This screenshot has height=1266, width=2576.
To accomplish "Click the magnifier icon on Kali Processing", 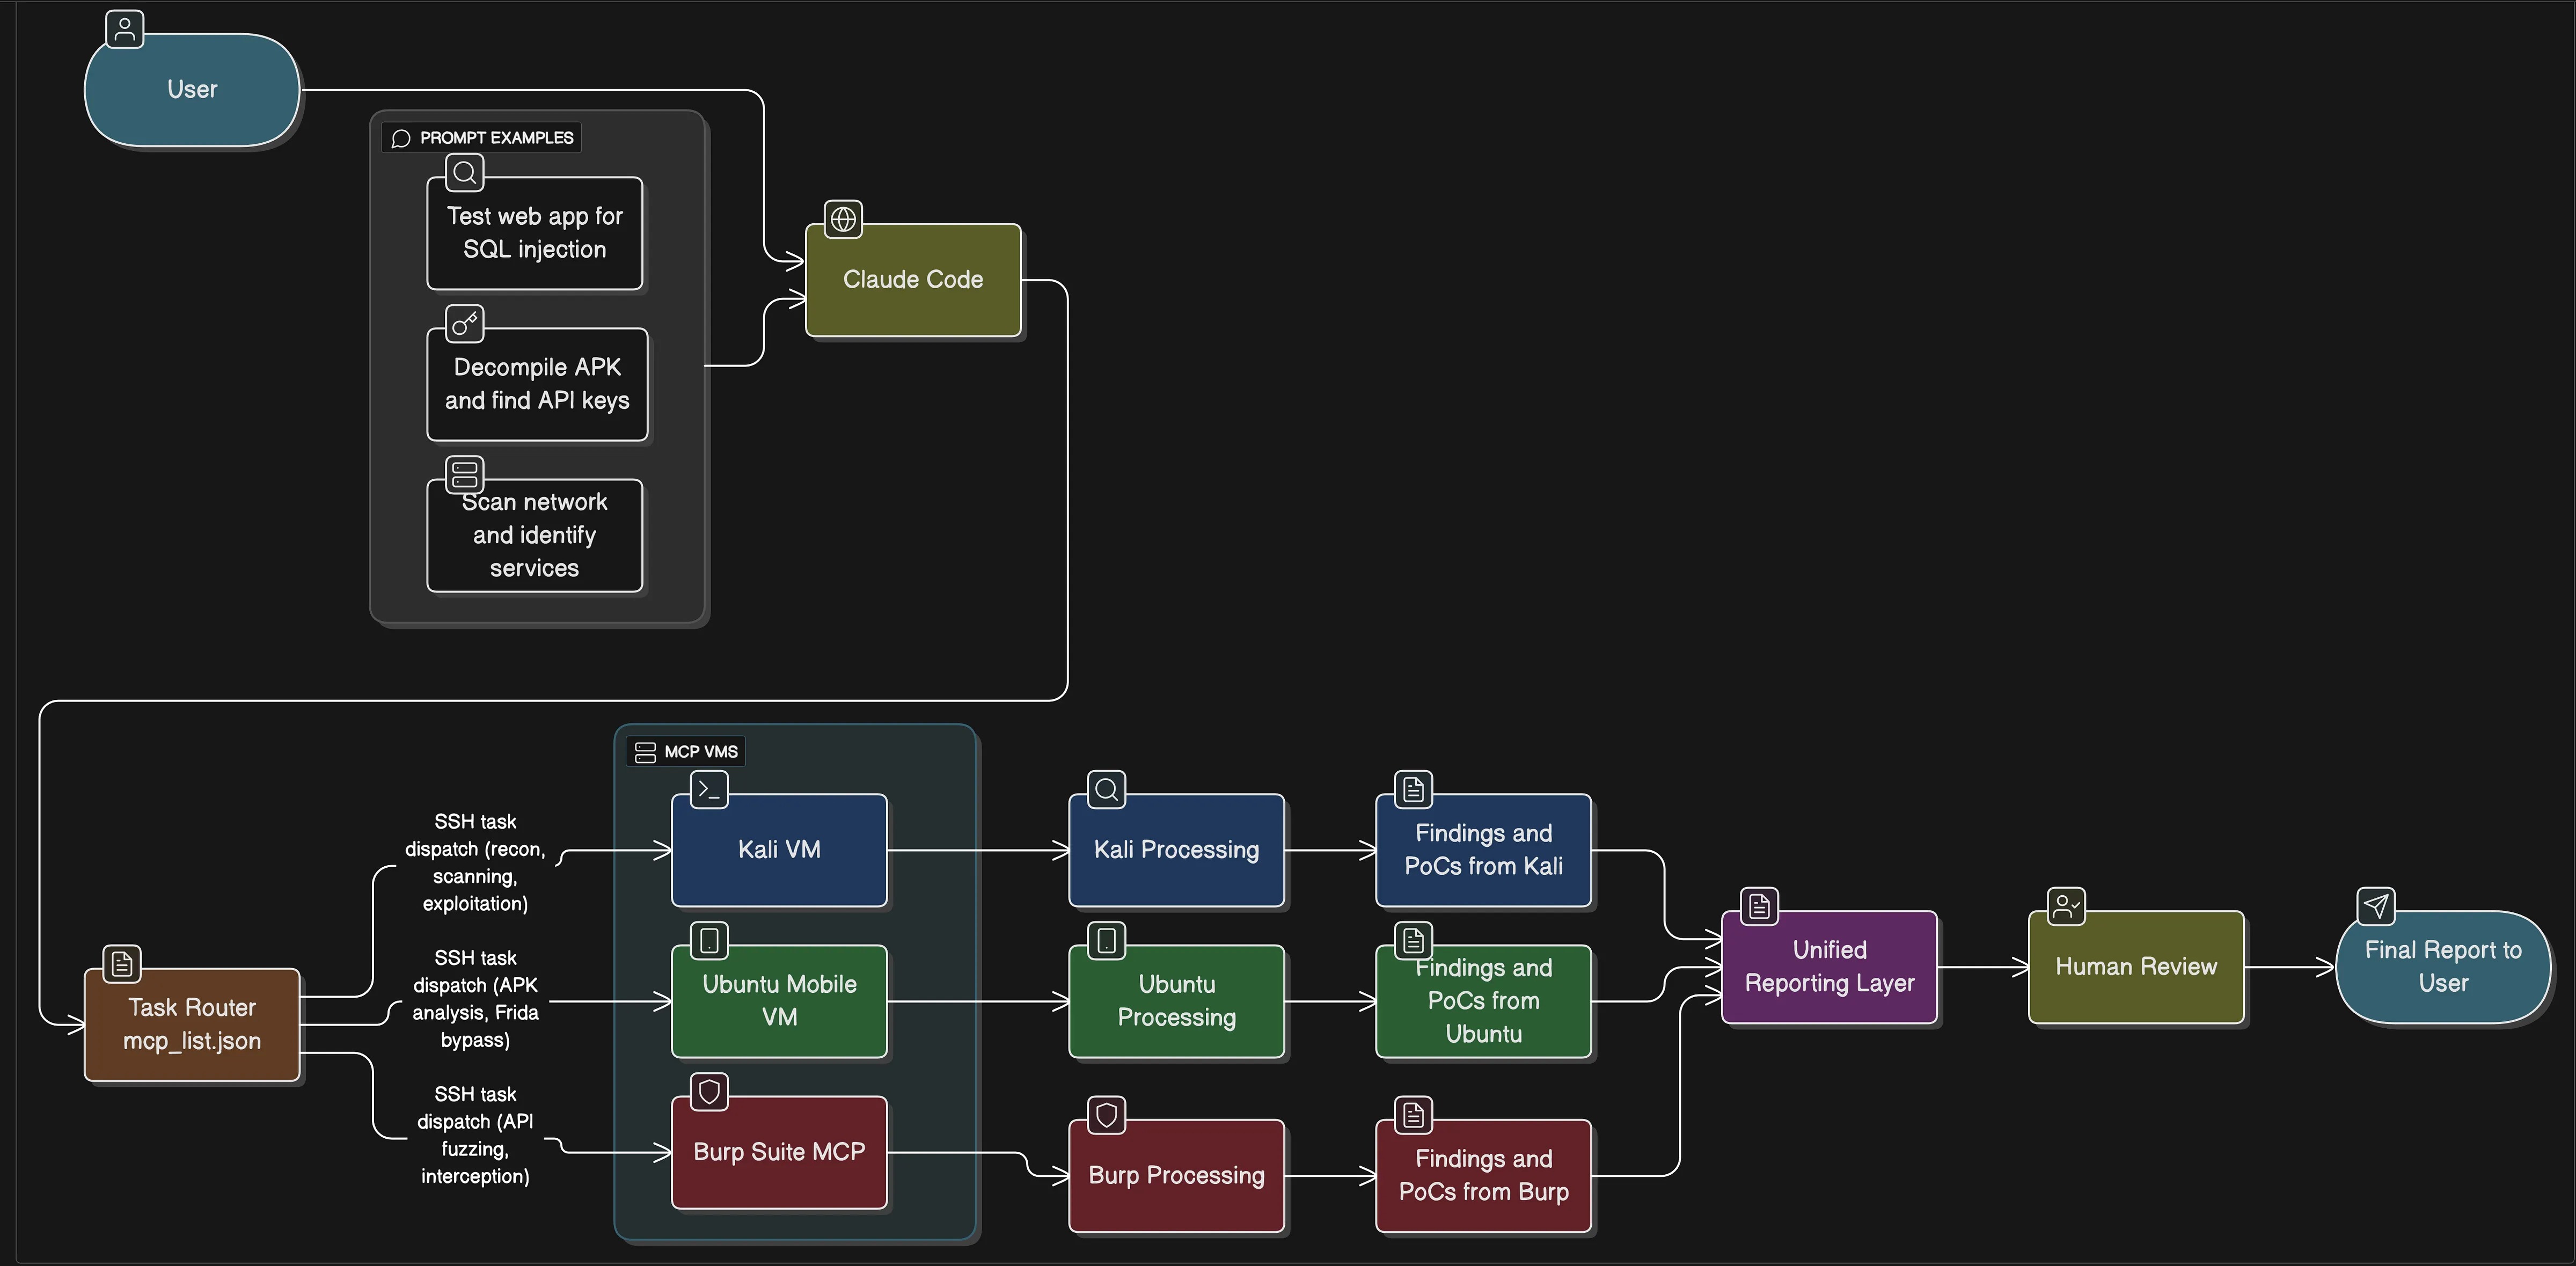I will (x=1106, y=790).
